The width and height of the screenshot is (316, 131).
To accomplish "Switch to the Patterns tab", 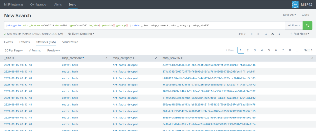I will coord(25,42).
